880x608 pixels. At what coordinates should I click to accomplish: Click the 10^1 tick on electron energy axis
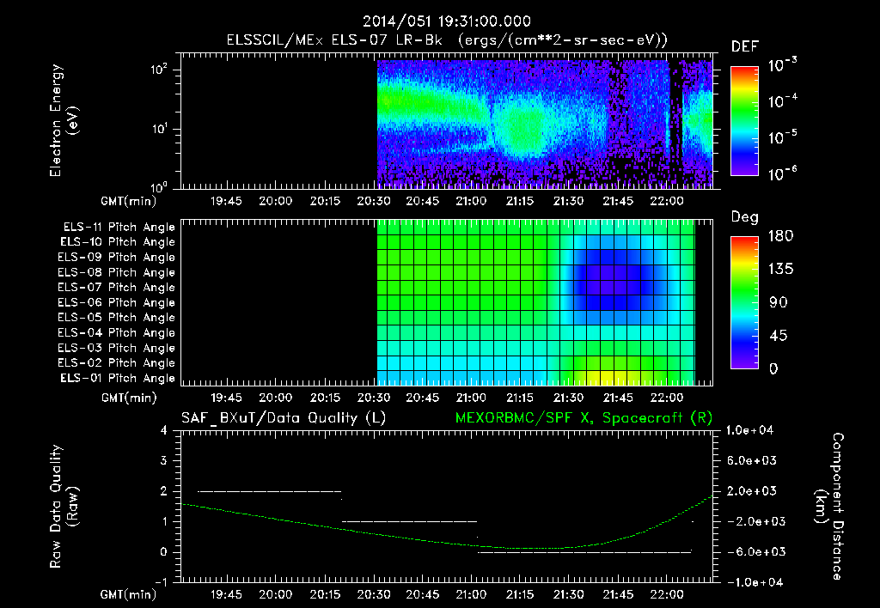coord(159,129)
